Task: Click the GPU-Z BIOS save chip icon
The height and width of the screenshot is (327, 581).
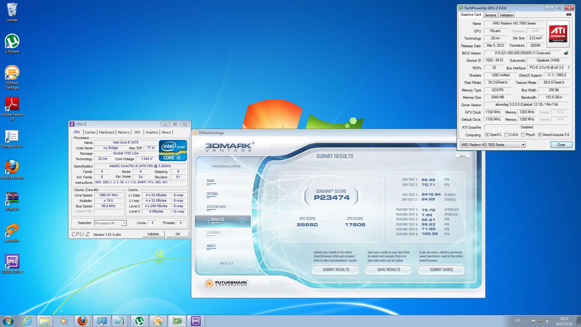Action: tap(566, 53)
